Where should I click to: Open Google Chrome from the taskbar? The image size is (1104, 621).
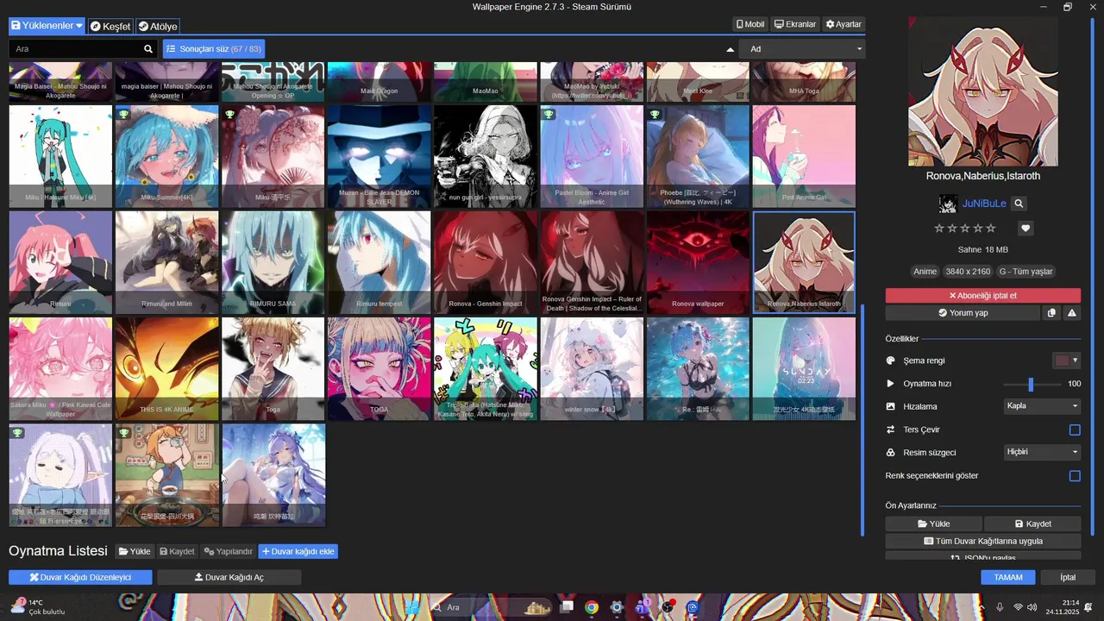click(x=591, y=607)
